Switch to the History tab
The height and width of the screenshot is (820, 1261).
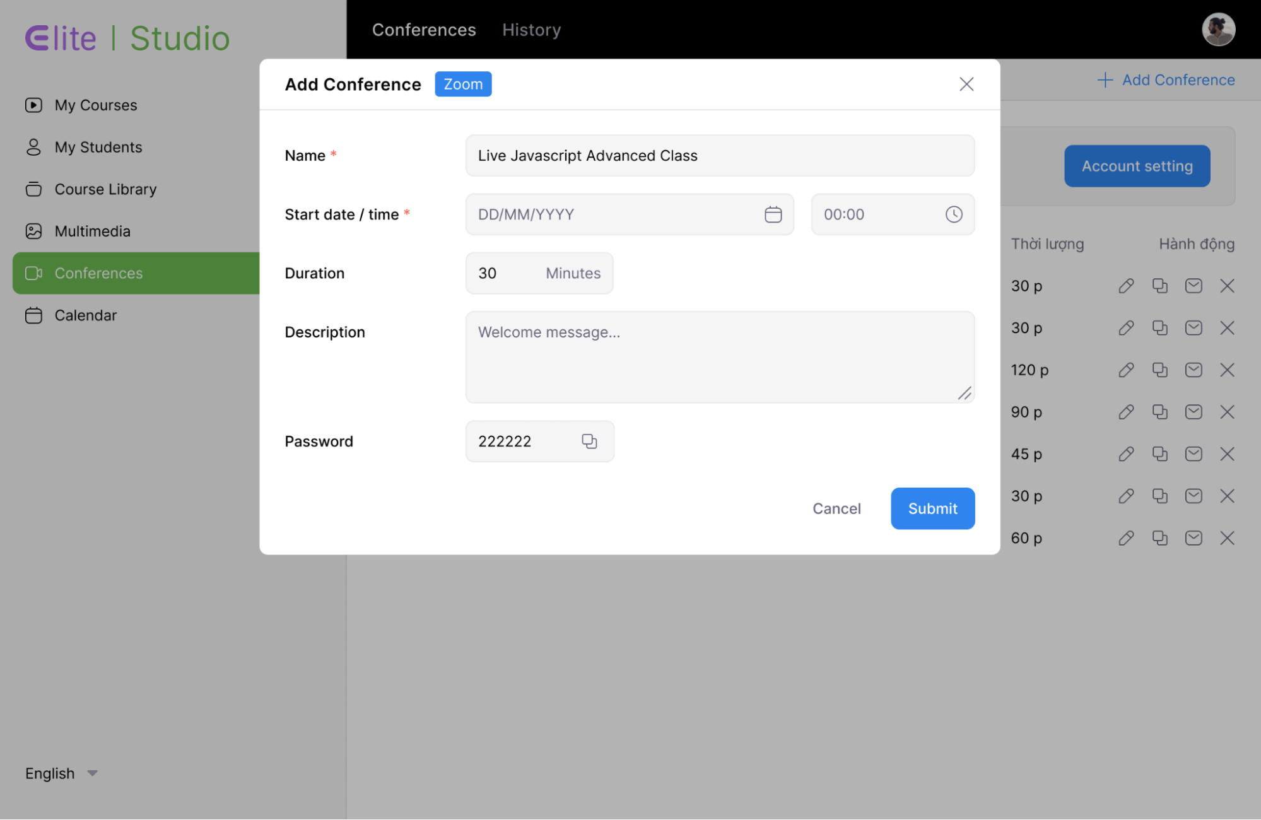[531, 30]
